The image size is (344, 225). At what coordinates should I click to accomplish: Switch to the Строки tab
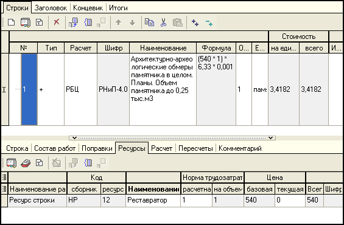[x=17, y=8]
